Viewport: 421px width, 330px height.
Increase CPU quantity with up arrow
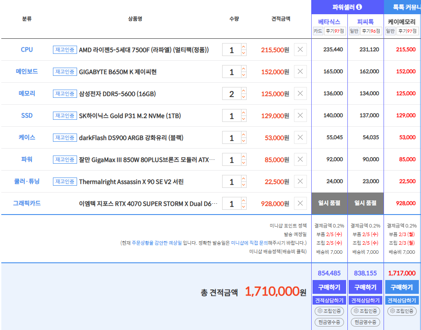point(244,47)
